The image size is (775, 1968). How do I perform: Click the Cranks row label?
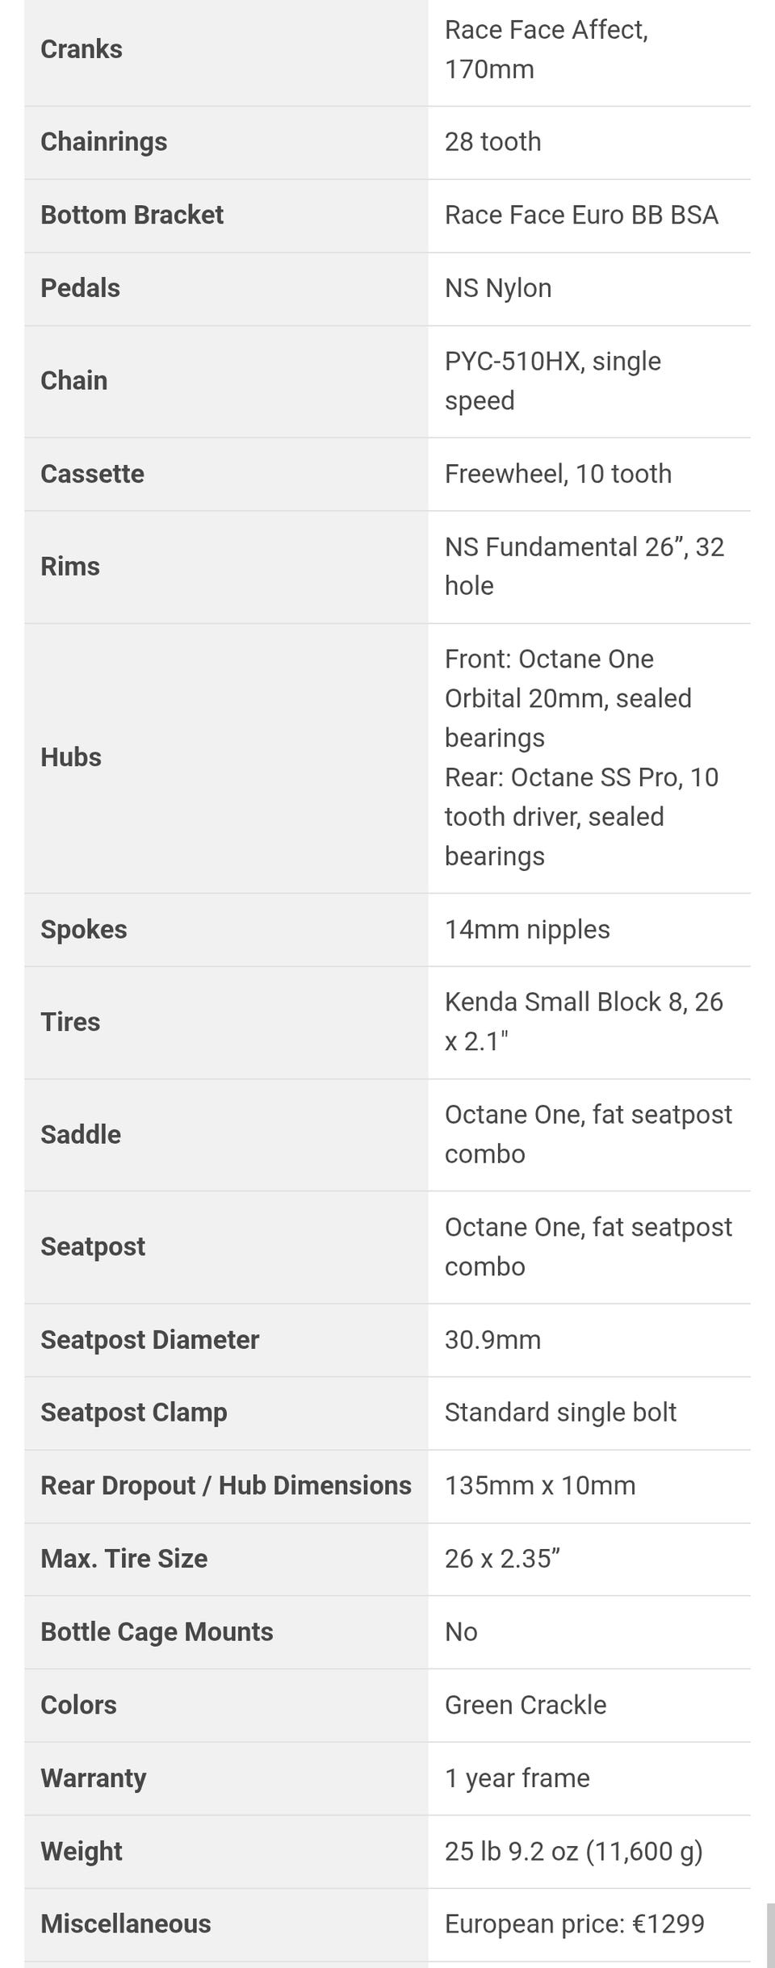pos(82,49)
